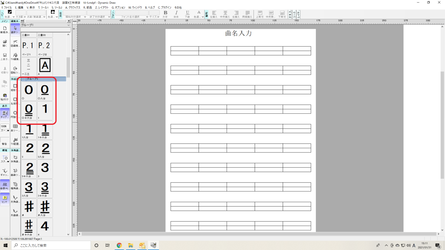
Task: Select the 矢曲線 arrow curve tool
Action: tap(15, 212)
